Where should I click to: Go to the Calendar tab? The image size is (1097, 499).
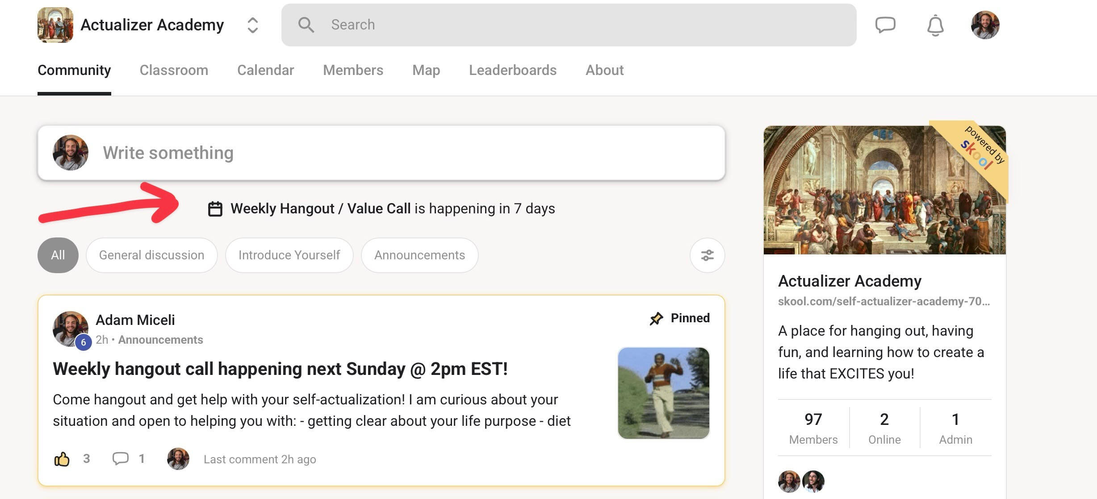coord(265,70)
